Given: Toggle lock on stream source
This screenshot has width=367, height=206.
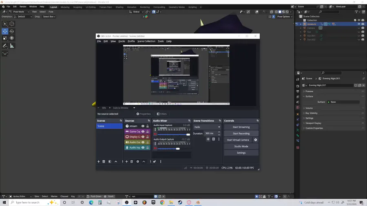Looking at the screenshot, I should coord(148,126).
